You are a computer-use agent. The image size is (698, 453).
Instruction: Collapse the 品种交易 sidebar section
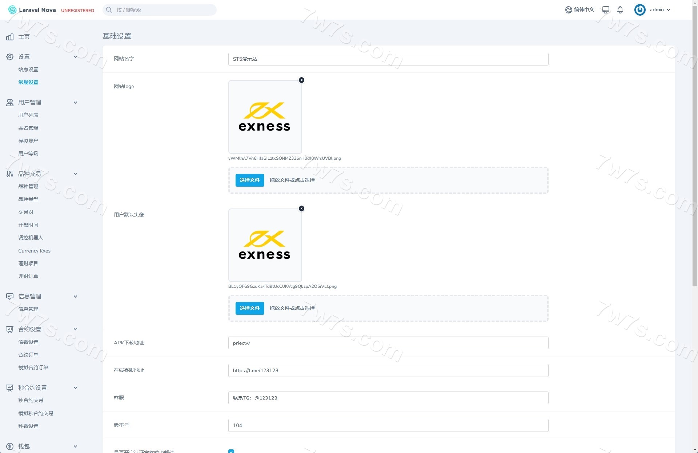(x=75, y=174)
